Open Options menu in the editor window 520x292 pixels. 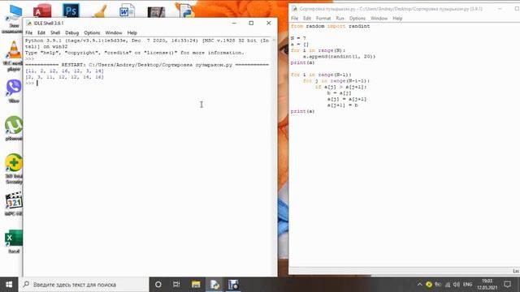point(357,18)
